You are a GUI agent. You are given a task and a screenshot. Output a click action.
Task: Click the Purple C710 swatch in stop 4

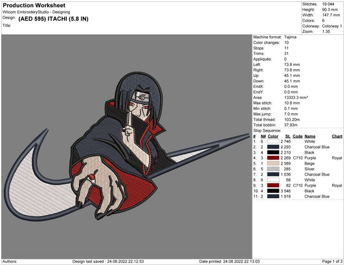click(273, 158)
